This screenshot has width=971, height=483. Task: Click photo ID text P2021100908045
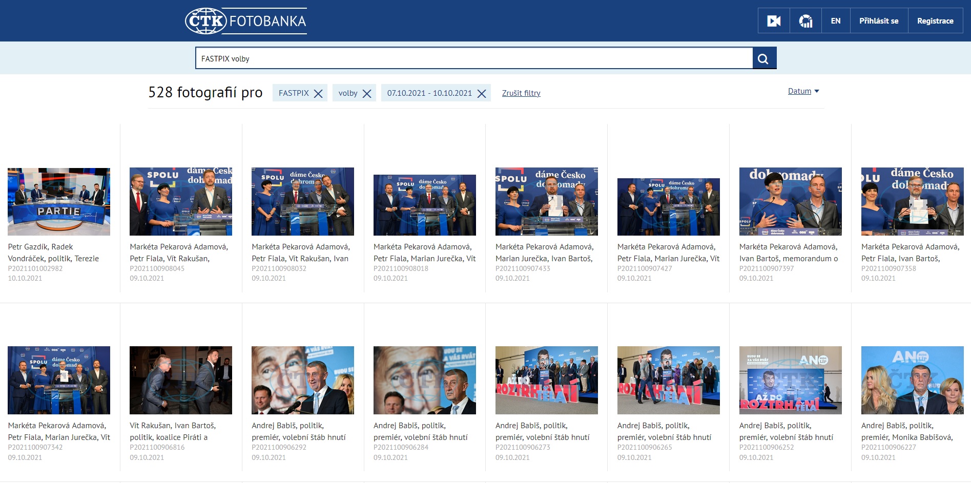tap(157, 268)
